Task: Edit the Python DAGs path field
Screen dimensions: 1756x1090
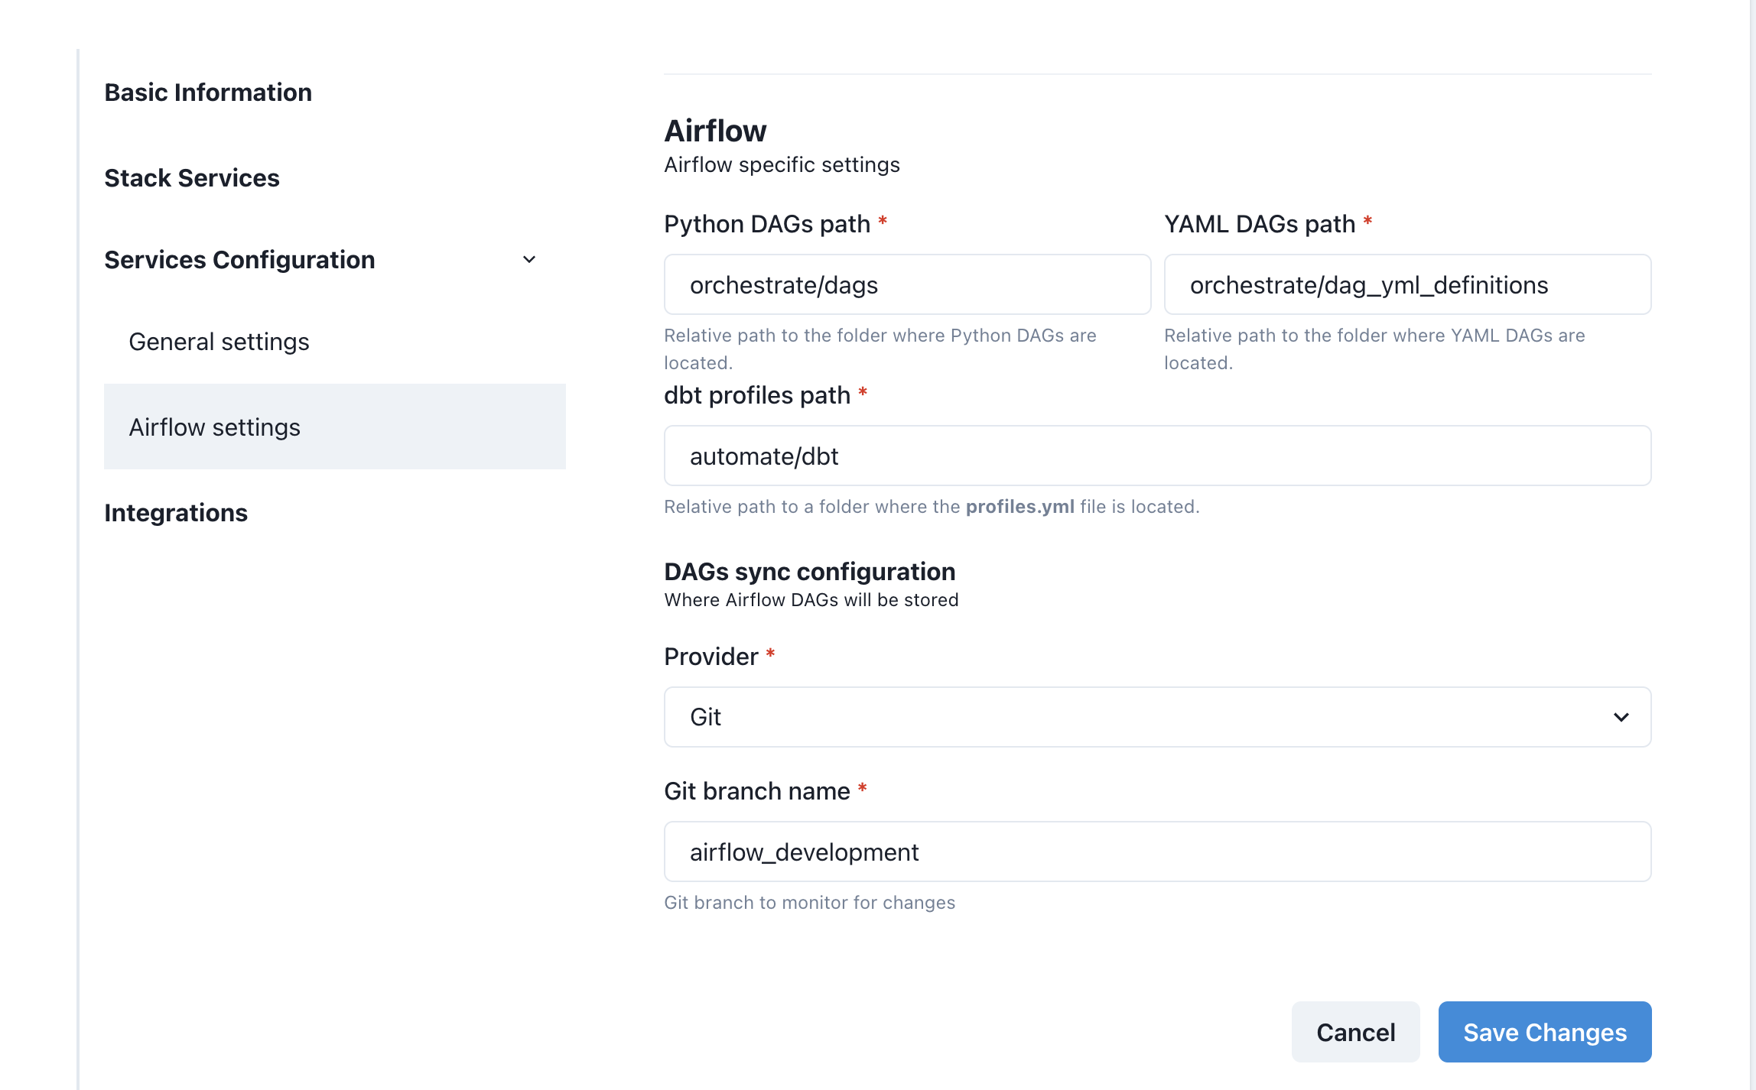Action: (x=908, y=284)
